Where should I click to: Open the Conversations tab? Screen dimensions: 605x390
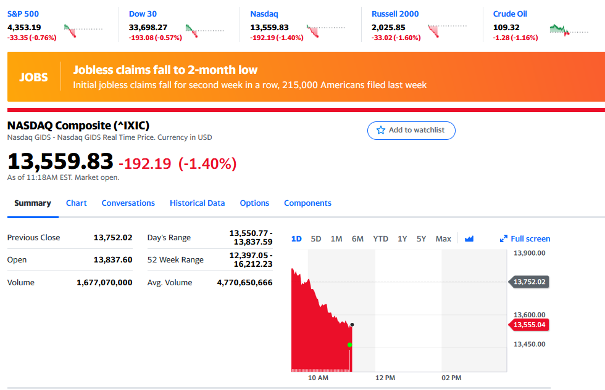click(128, 203)
